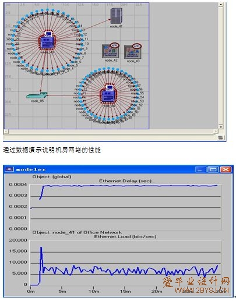
Task: Click the bottom-right corner icon of the topology window
Action: (220, 137)
